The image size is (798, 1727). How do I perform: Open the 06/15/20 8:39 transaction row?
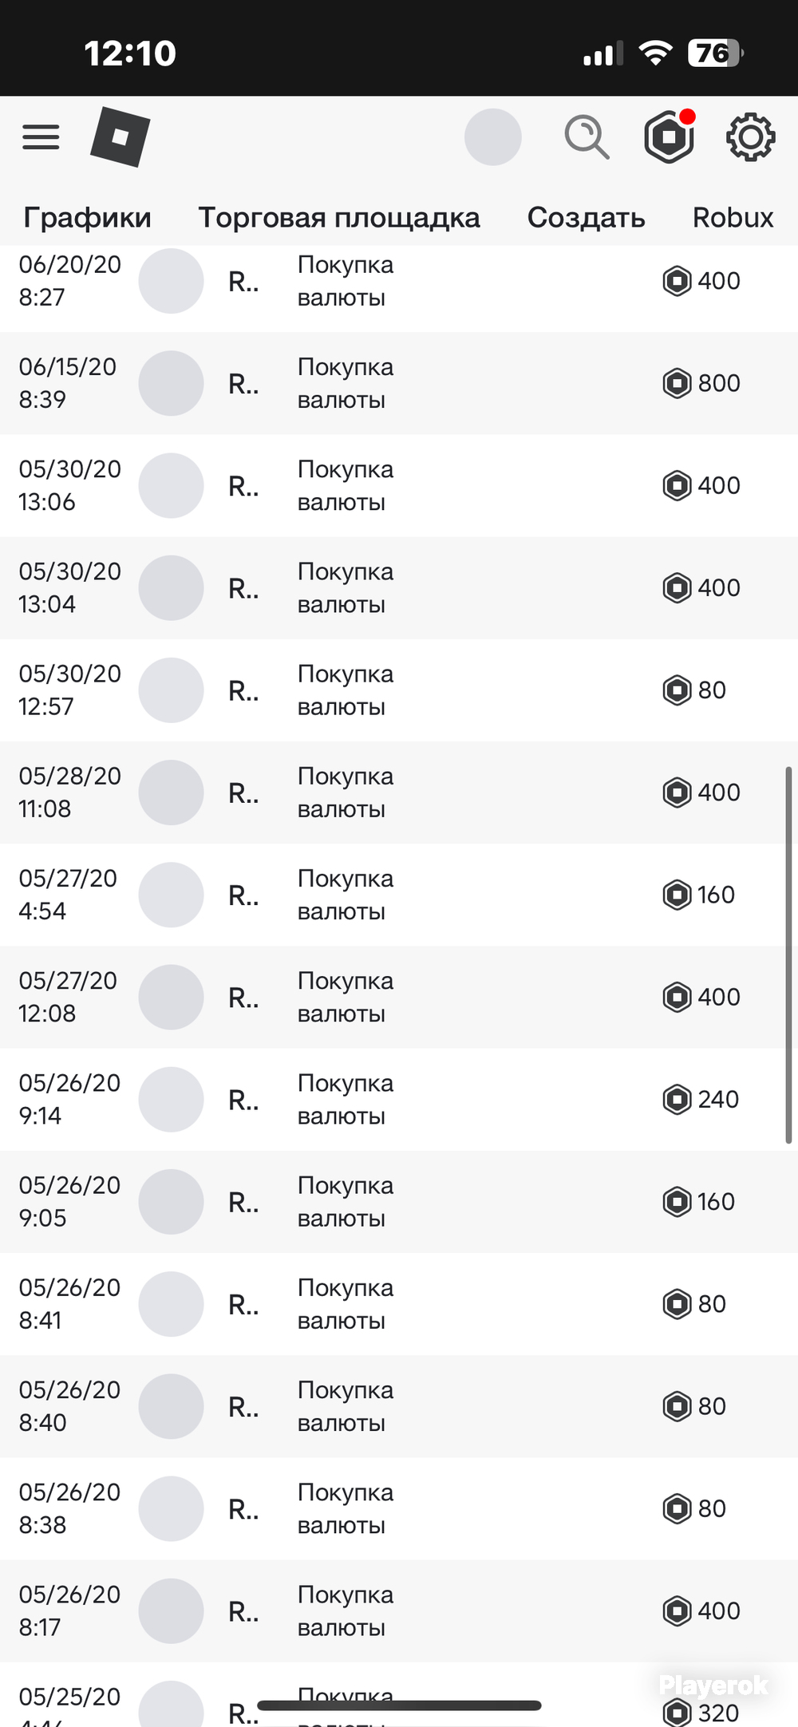tap(399, 383)
